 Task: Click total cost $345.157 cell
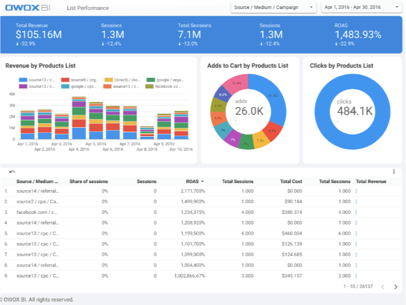click(292, 276)
